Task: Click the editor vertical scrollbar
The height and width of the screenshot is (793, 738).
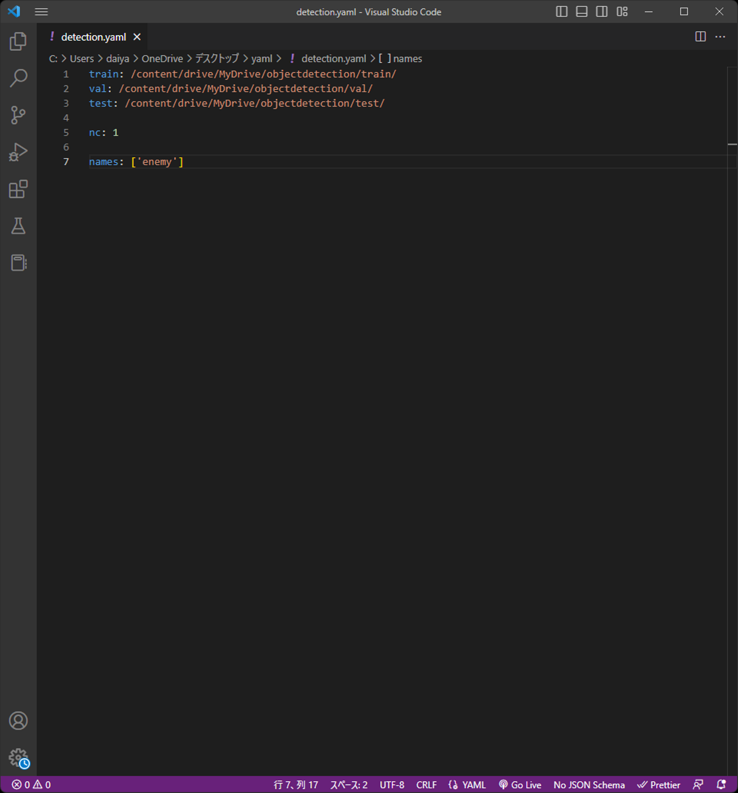Action: 732,359
